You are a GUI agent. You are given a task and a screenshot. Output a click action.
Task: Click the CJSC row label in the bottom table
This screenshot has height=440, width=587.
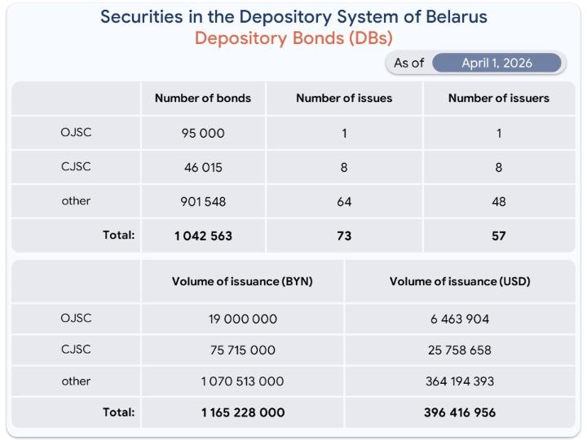[x=76, y=350]
